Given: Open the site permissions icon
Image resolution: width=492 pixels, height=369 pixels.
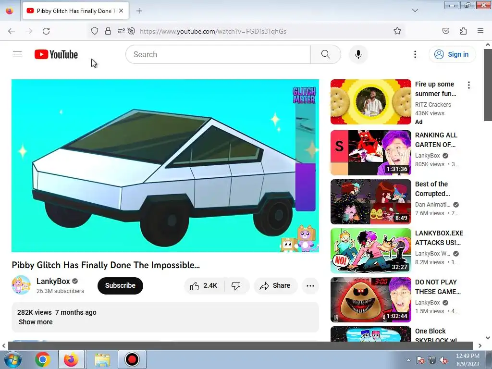Looking at the screenshot, I should (121, 31).
